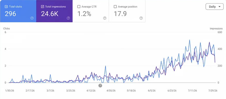Click the 1/30/26 date axis label
This screenshot has width=226, height=99.
coord(10,91)
